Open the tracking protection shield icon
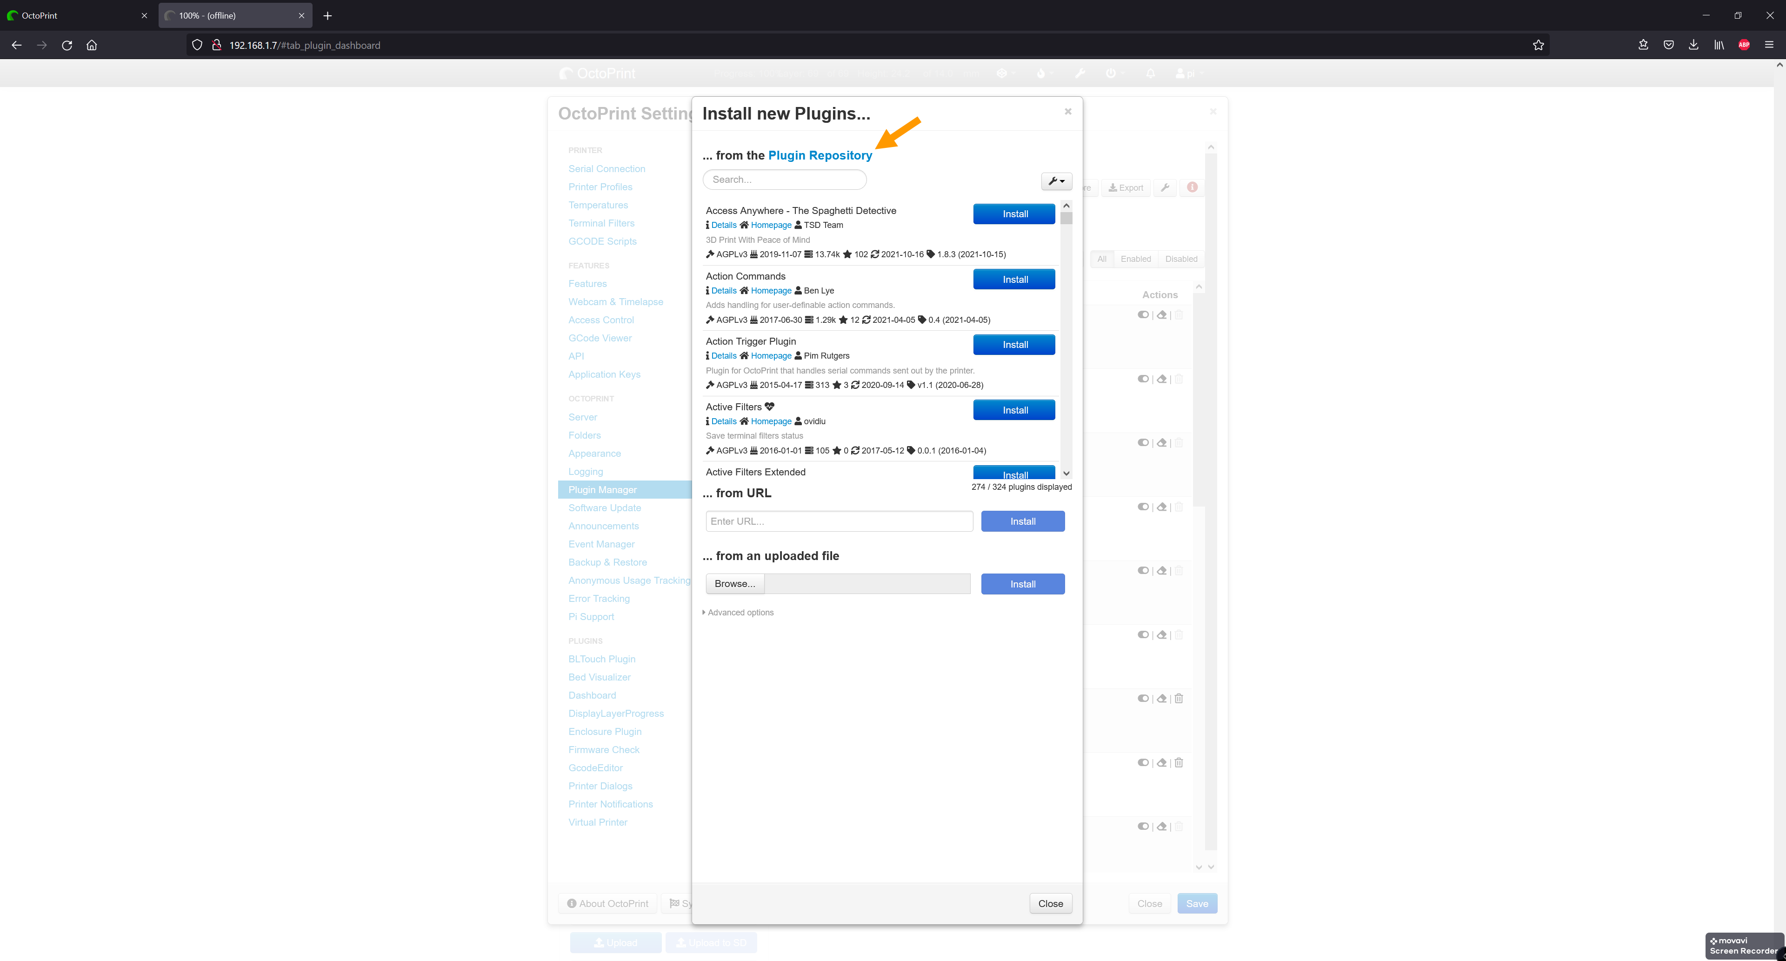1786x961 pixels. pyautogui.click(x=197, y=45)
